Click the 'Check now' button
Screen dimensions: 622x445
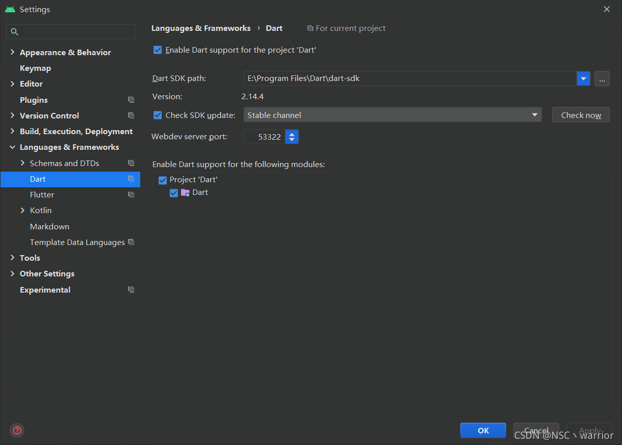pos(581,115)
